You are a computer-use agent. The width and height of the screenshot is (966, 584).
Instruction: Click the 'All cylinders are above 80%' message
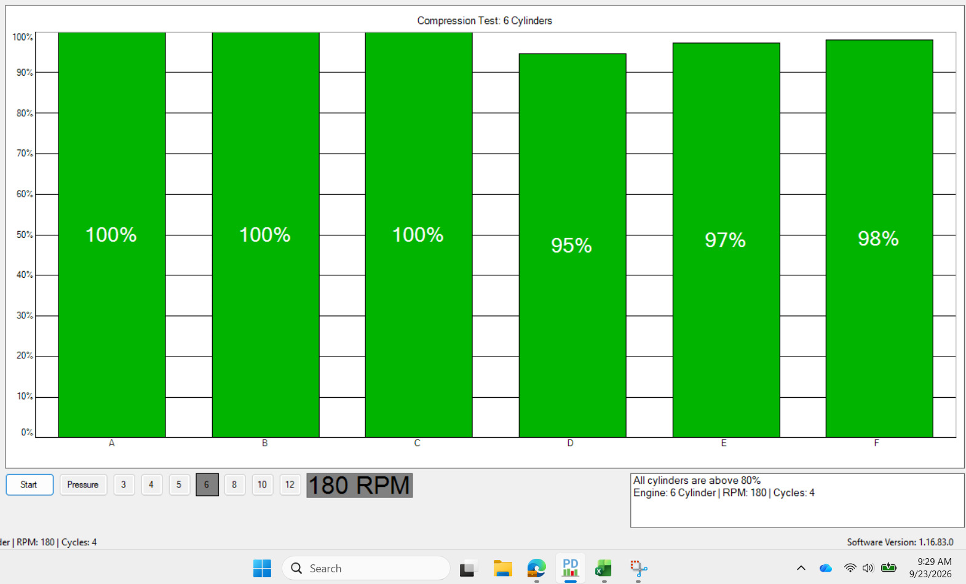tap(697, 480)
